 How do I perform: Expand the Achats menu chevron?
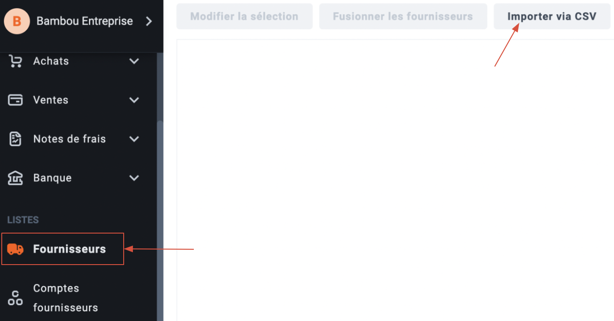click(x=134, y=61)
